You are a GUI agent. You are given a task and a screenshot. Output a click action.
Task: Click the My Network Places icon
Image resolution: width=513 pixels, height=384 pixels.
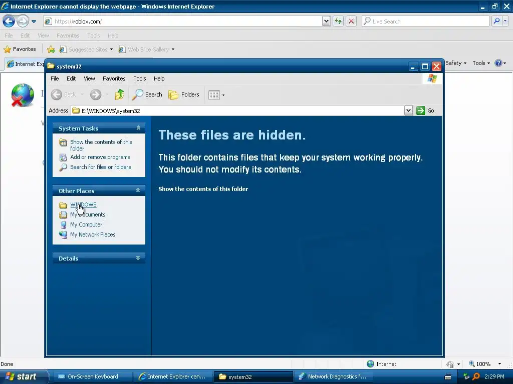pos(63,235)
